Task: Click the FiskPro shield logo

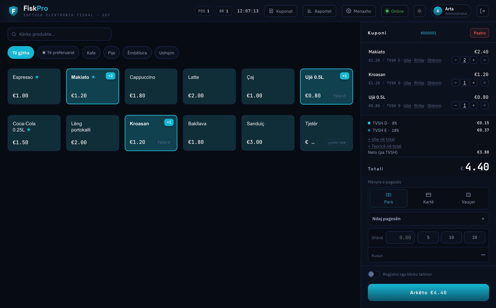Action: pyautogui.click(x=13, y=11)
